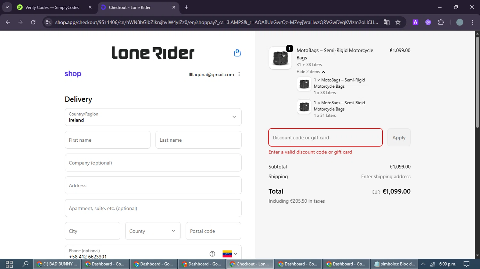Switch to Verify Codes — SimplyCodes tab
The image size is (480, 269).
[52, 7]
